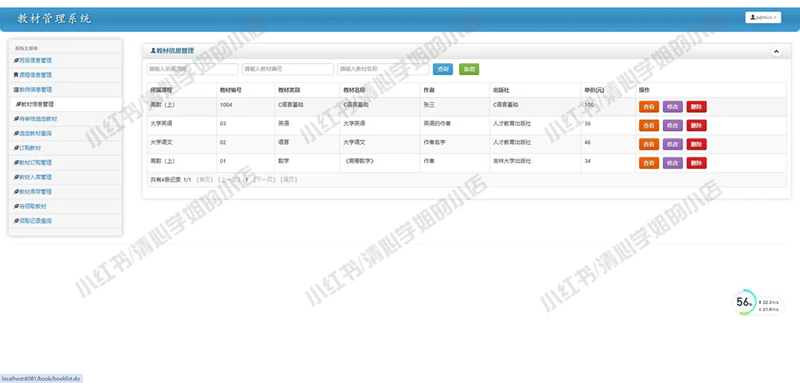Click the 教材管理系统 header title
This screenshot has height=383, width=800.
(x=54, y=19)
